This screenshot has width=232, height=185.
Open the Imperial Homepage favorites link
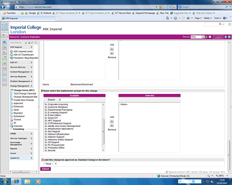(x=145, y=13)
